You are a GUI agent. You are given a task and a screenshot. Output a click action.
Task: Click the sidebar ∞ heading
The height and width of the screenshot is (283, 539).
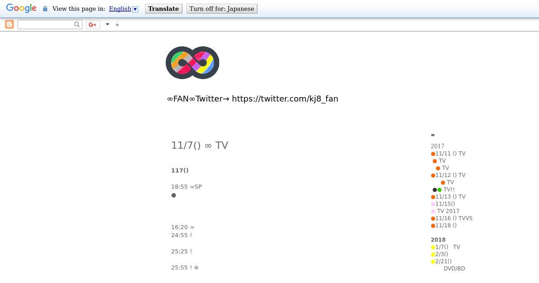point(433,135)
